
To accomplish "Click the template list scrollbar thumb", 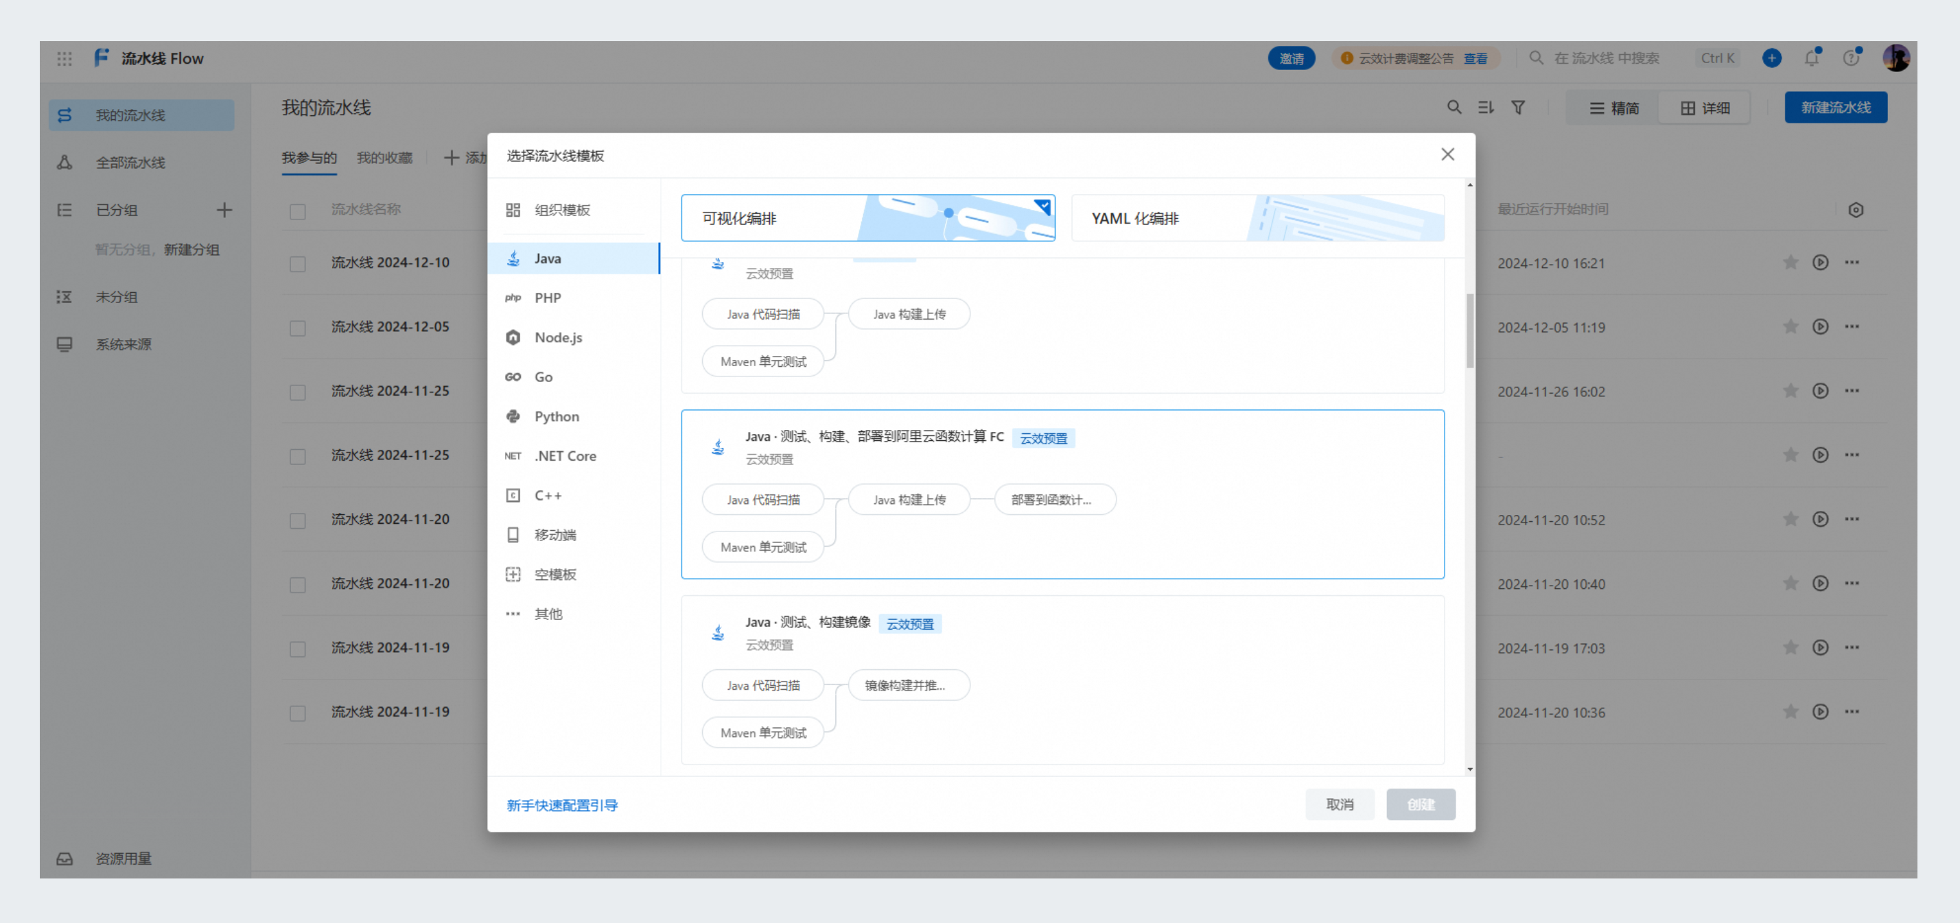I will (1470, 330).
